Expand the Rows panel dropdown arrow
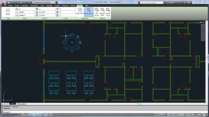The height and width of the screenshot is (117, 209). [x=48, y=18]
